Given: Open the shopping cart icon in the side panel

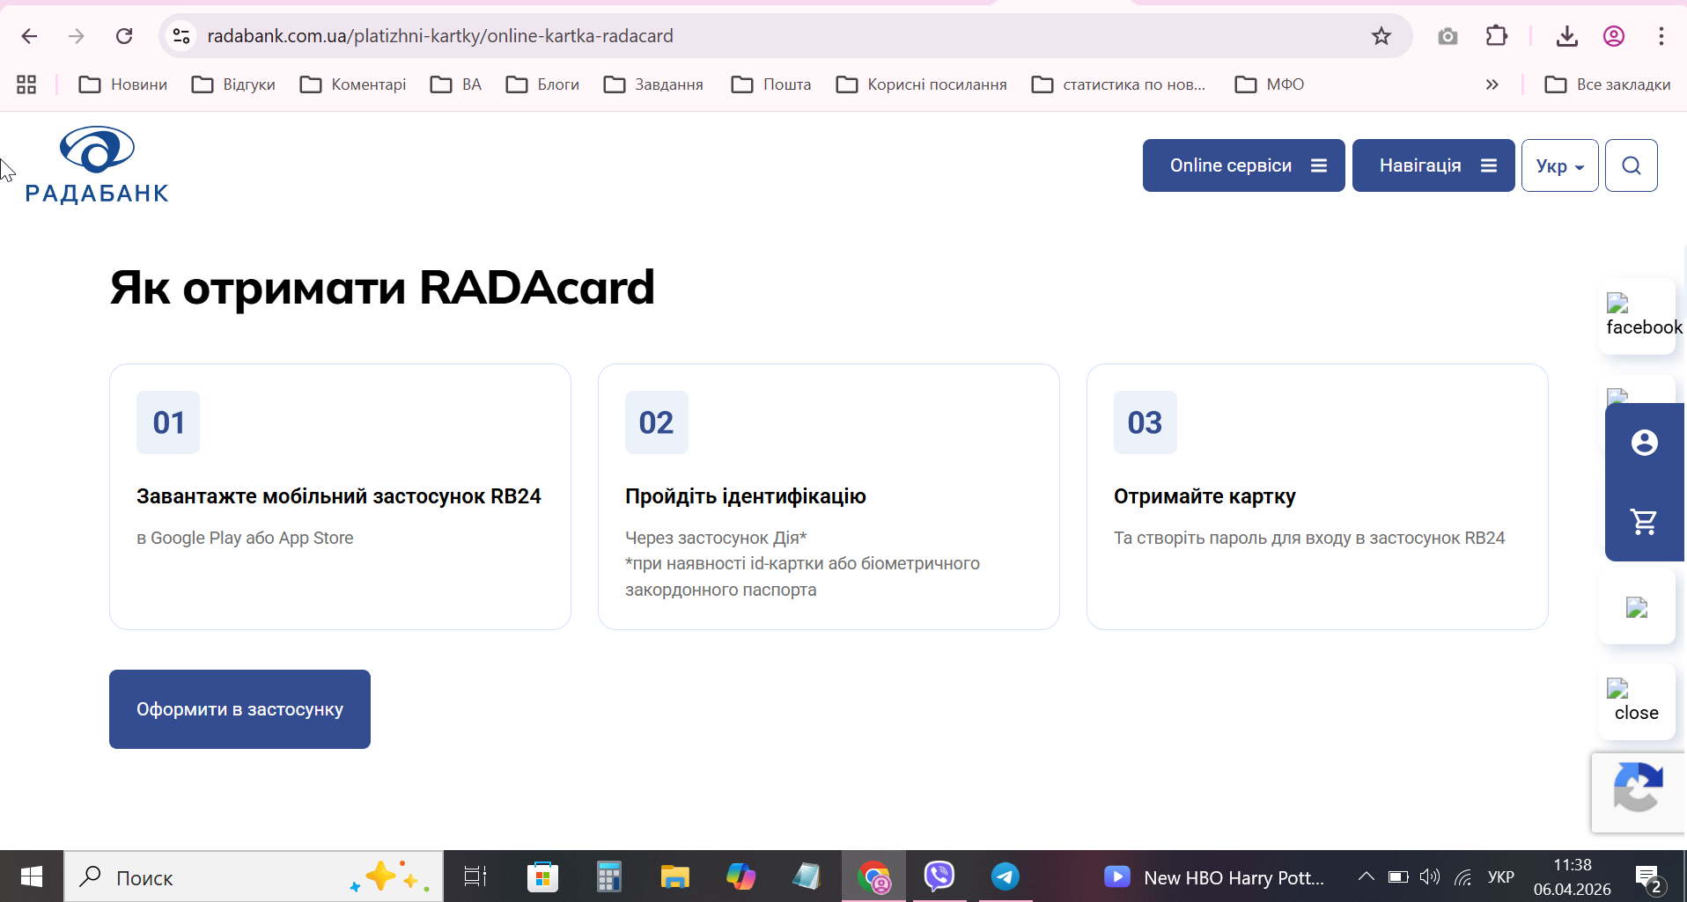Looking at the screenshot, I should click(x=1644, y=522).
